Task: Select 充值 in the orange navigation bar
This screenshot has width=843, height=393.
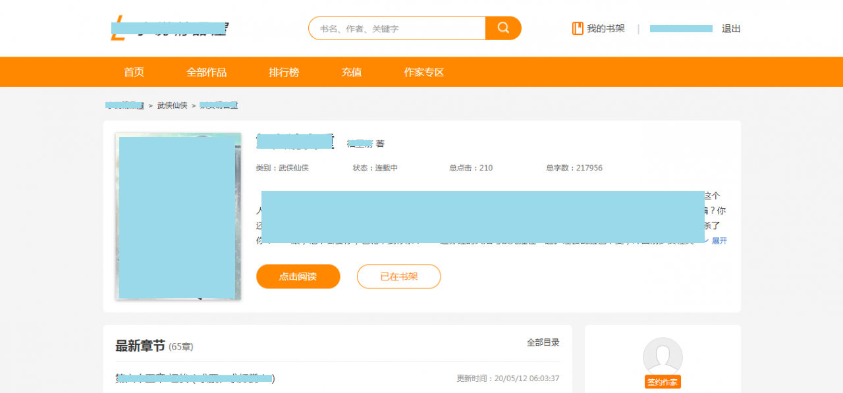Action: [x=352, y=72]
